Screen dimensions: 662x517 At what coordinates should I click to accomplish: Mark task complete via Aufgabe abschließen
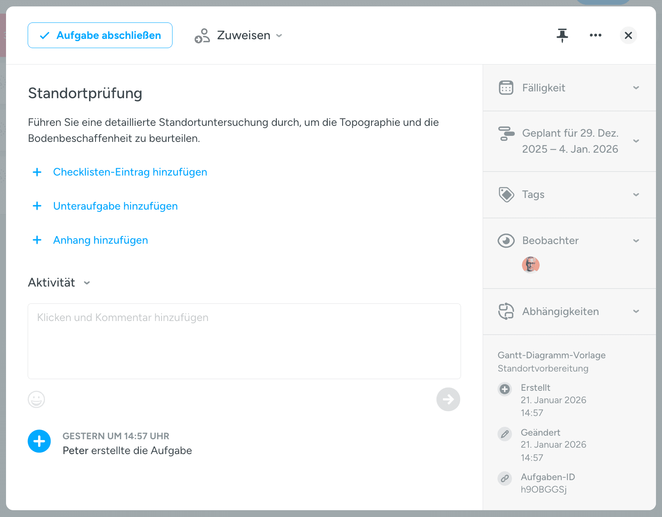[100, 35]
